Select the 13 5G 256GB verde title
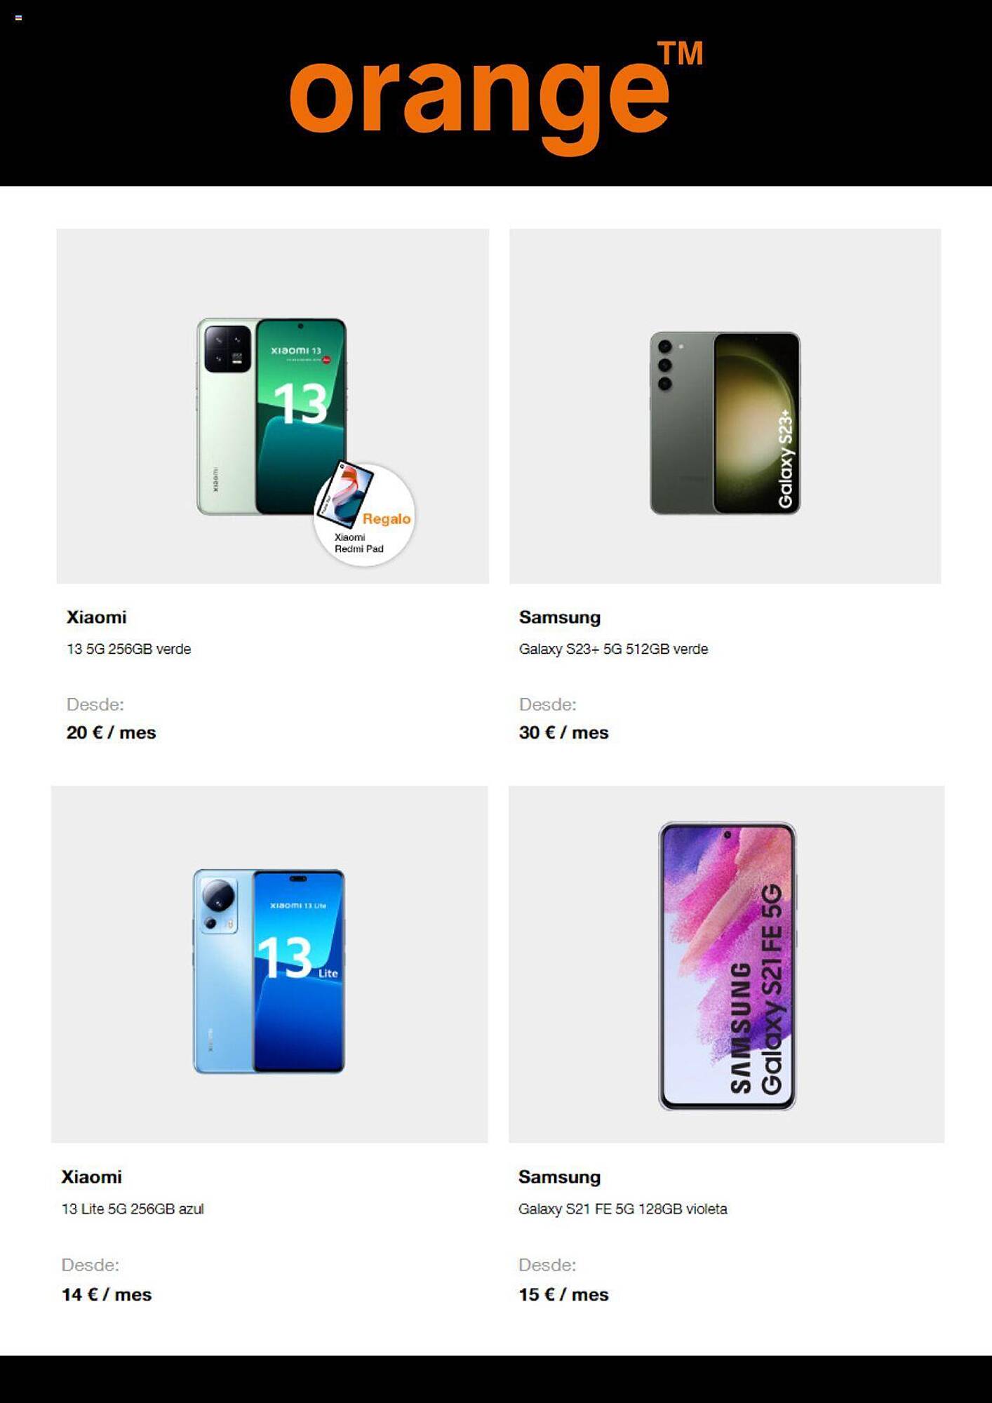 129,649
